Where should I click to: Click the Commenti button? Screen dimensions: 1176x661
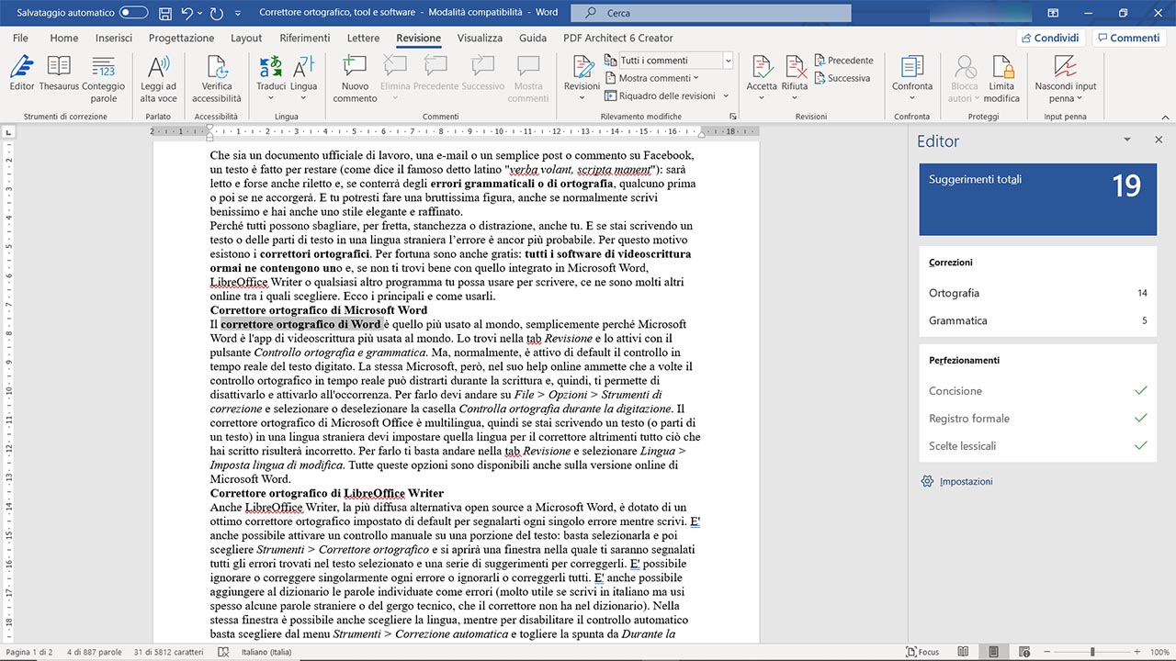click(x=1128, y=38)
